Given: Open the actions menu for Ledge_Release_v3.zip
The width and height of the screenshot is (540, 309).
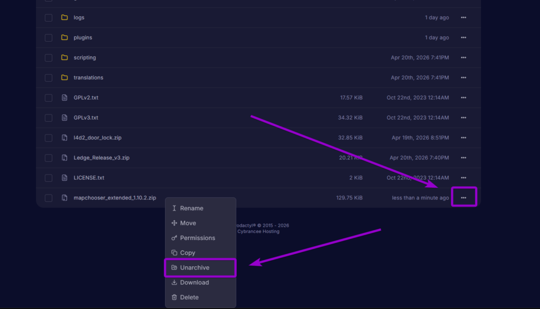Looking at the screenshot, I should [x=464, y=158].
